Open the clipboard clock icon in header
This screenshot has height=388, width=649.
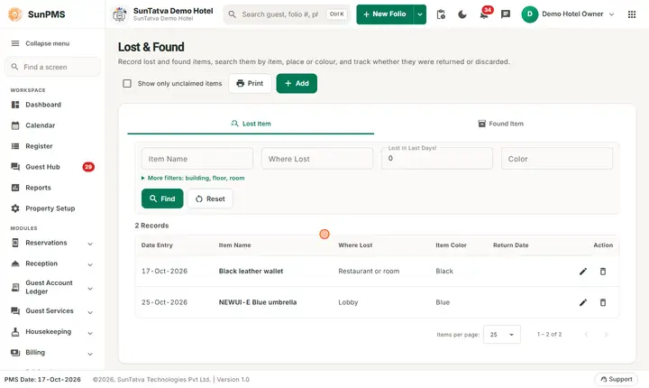coord(441,14)
